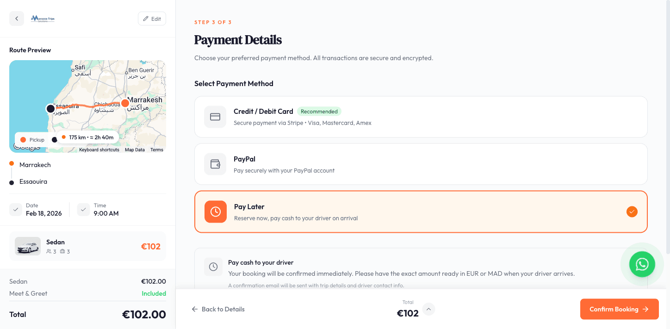Click the Sedan vehicle thumbnail
This screenshot has width=670, height=329.
point(27,246)
